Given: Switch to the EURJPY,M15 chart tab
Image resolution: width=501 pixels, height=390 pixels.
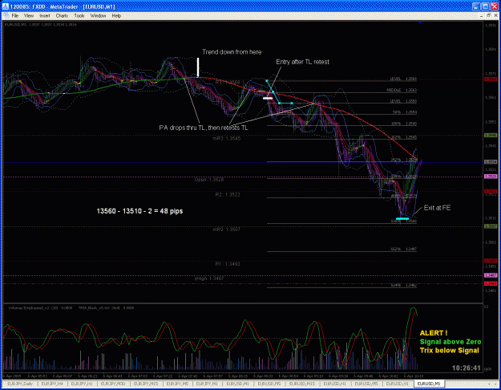Looking at the screenshot, I should pos(146,384).
